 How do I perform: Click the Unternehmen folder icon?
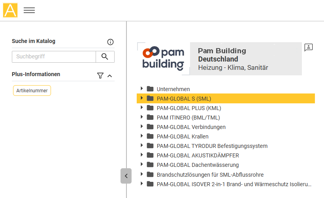150,89
